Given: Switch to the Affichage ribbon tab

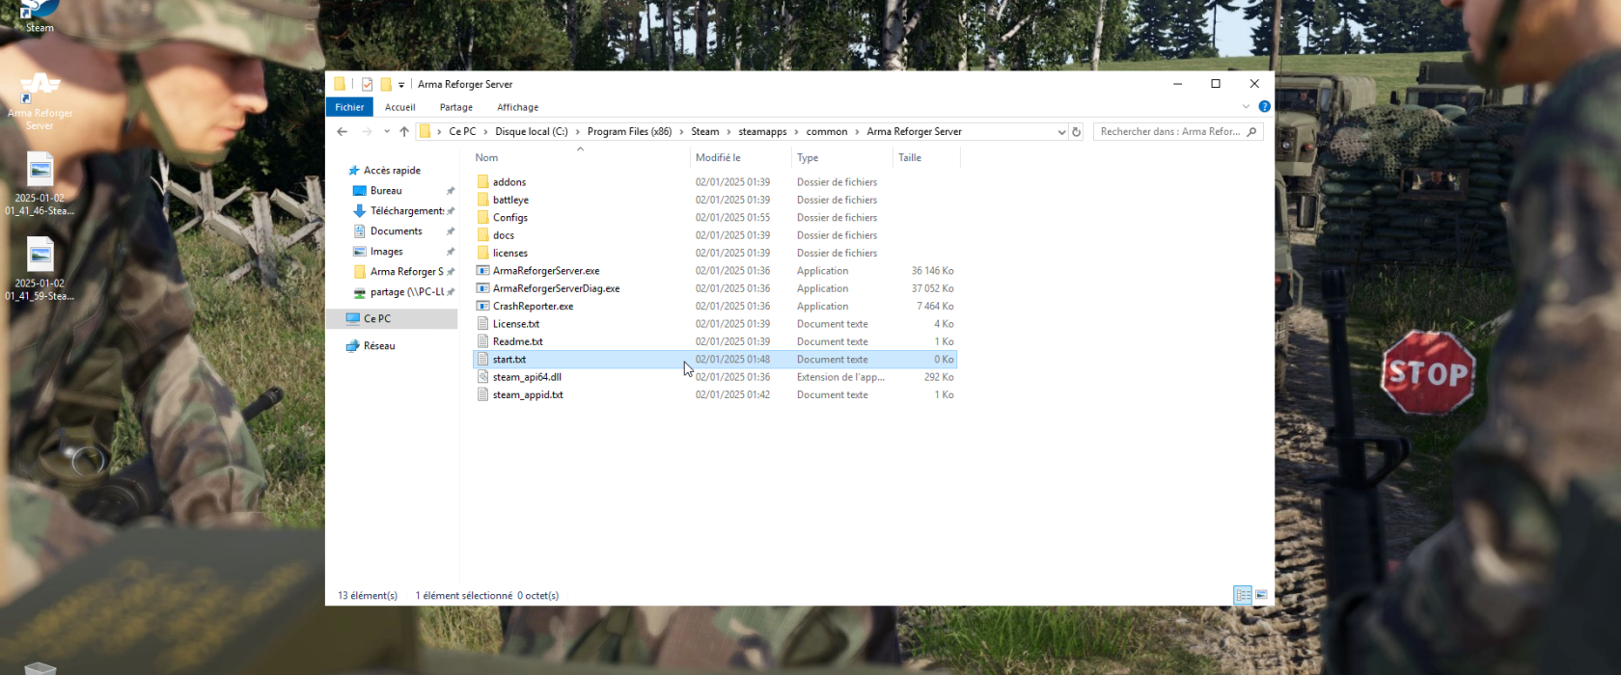Looking at the screenshot, I should tap(517, 107).
